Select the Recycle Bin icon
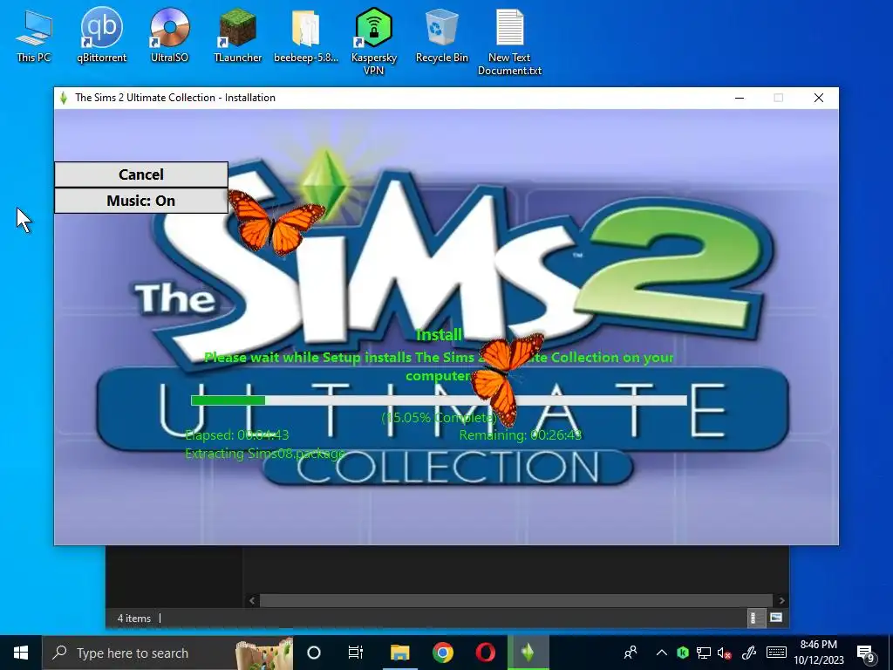The image size is (893, 670). point(441,37)
